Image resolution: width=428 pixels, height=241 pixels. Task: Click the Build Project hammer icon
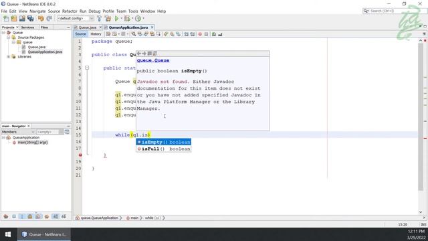100,19
